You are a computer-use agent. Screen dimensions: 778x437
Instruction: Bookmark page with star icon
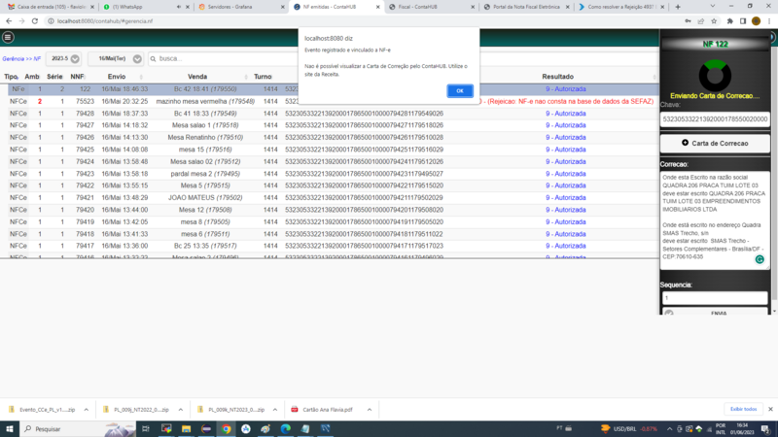click(x=714, y=21)
